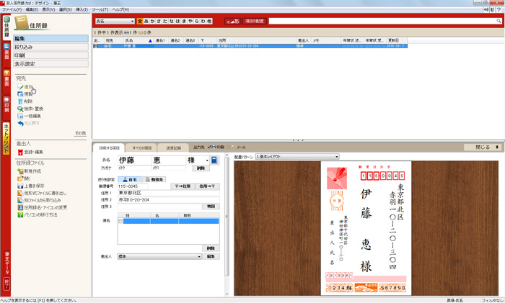Screen dimensions: 505x303
Task: Click the 地図 map button
Action: [211, 206]
